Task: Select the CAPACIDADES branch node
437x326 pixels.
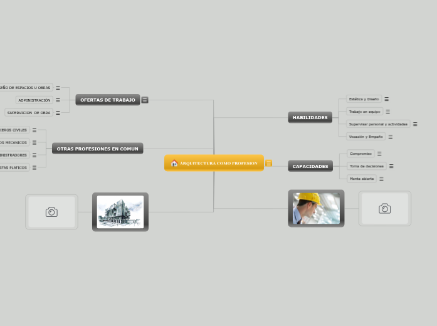Action: tap(310, 166)
